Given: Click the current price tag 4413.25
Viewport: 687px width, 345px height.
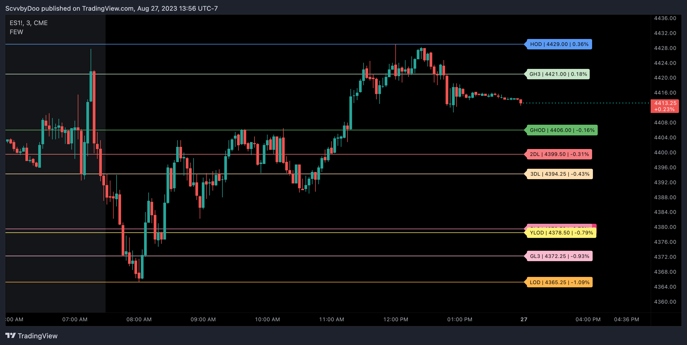Looking at the screenshot, I should pos(665,106).
